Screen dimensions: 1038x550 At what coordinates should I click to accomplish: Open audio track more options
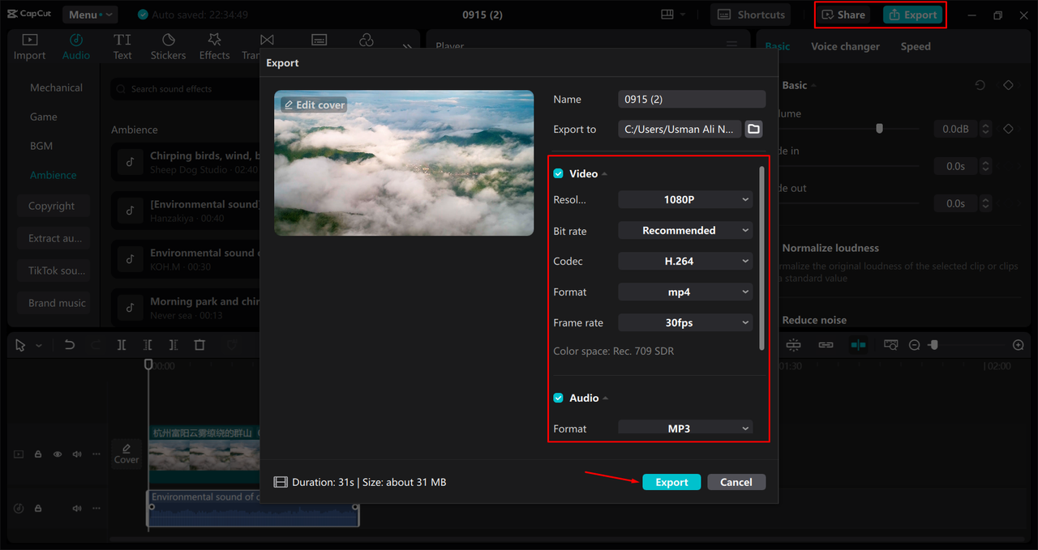coord(97,509)
